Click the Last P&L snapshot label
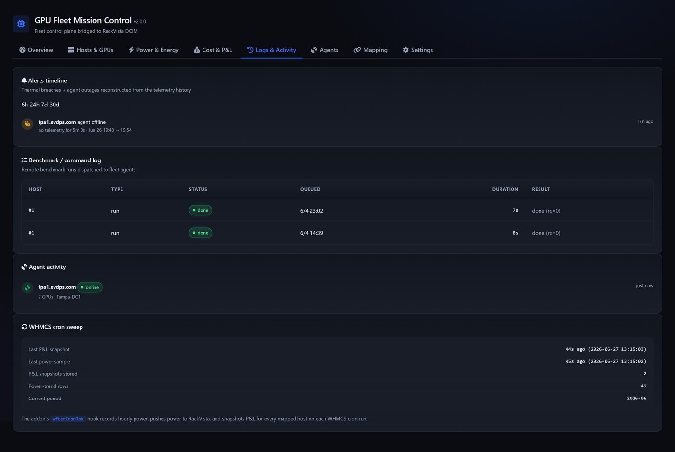 49,349
